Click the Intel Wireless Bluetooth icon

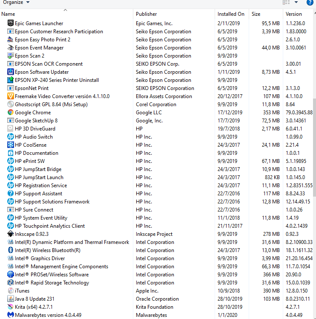[10, 250]
